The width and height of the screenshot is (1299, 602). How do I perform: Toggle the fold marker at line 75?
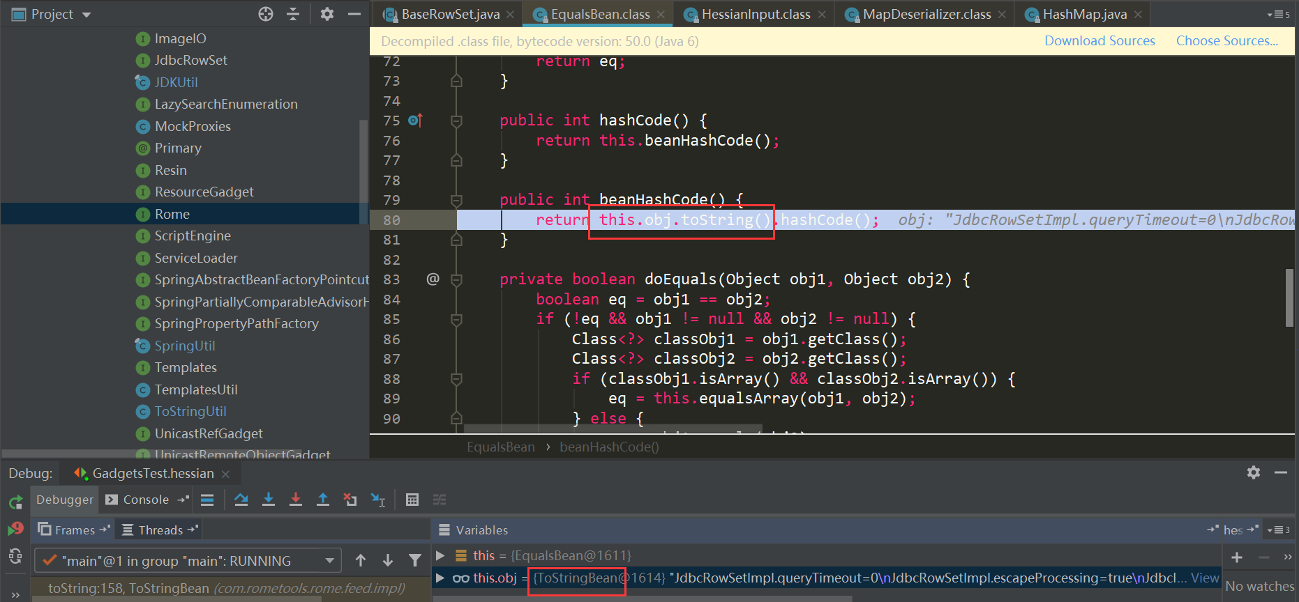pos(456,121)
